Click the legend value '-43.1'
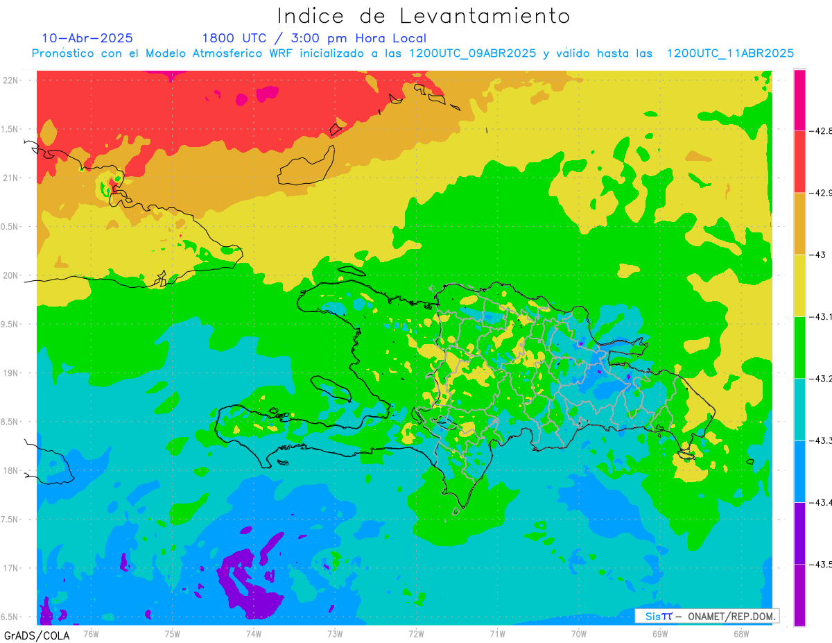The image size is (832, 643). tap(820, 316)
